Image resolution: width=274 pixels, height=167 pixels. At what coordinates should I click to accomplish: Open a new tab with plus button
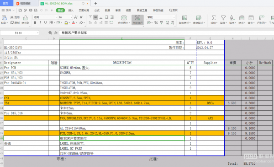pos(95,3)
